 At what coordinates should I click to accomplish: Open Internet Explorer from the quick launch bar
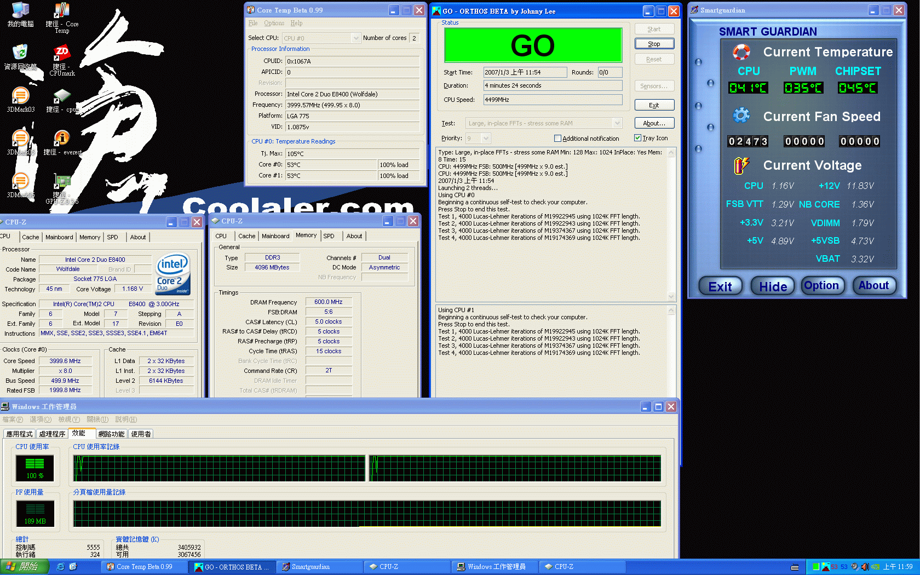[60, 567]
